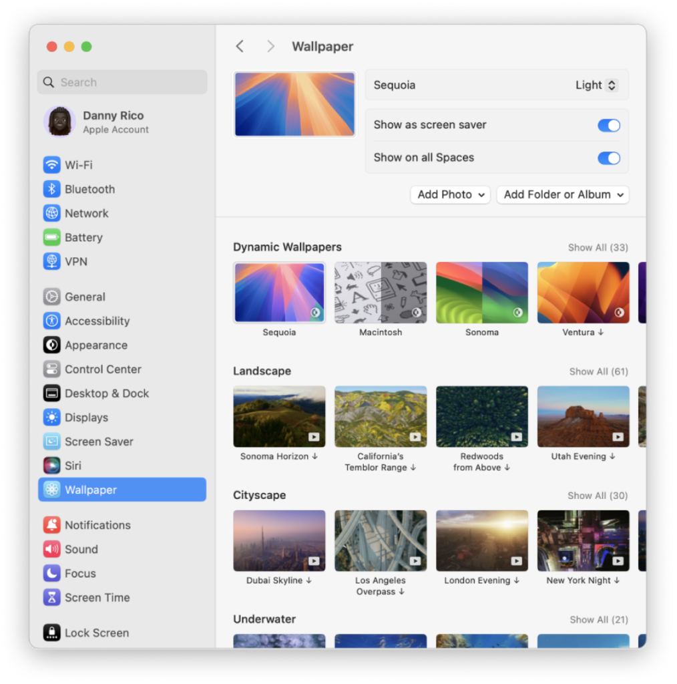Select the Sonoma Horizon landscape thumbnail
Screen dimensions: 677x684
(x=279, y=416)
